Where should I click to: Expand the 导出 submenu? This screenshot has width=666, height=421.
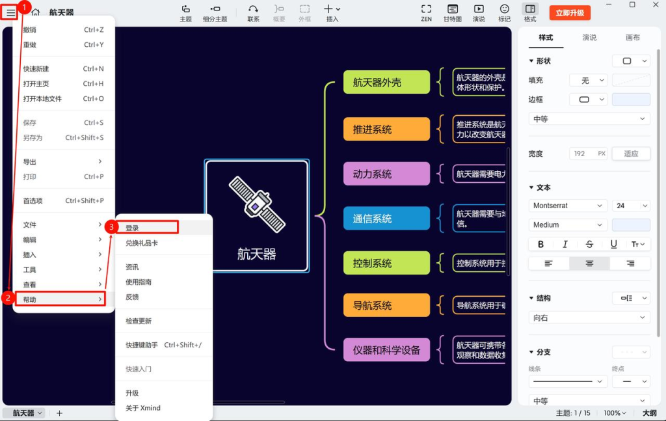point(64,162)
